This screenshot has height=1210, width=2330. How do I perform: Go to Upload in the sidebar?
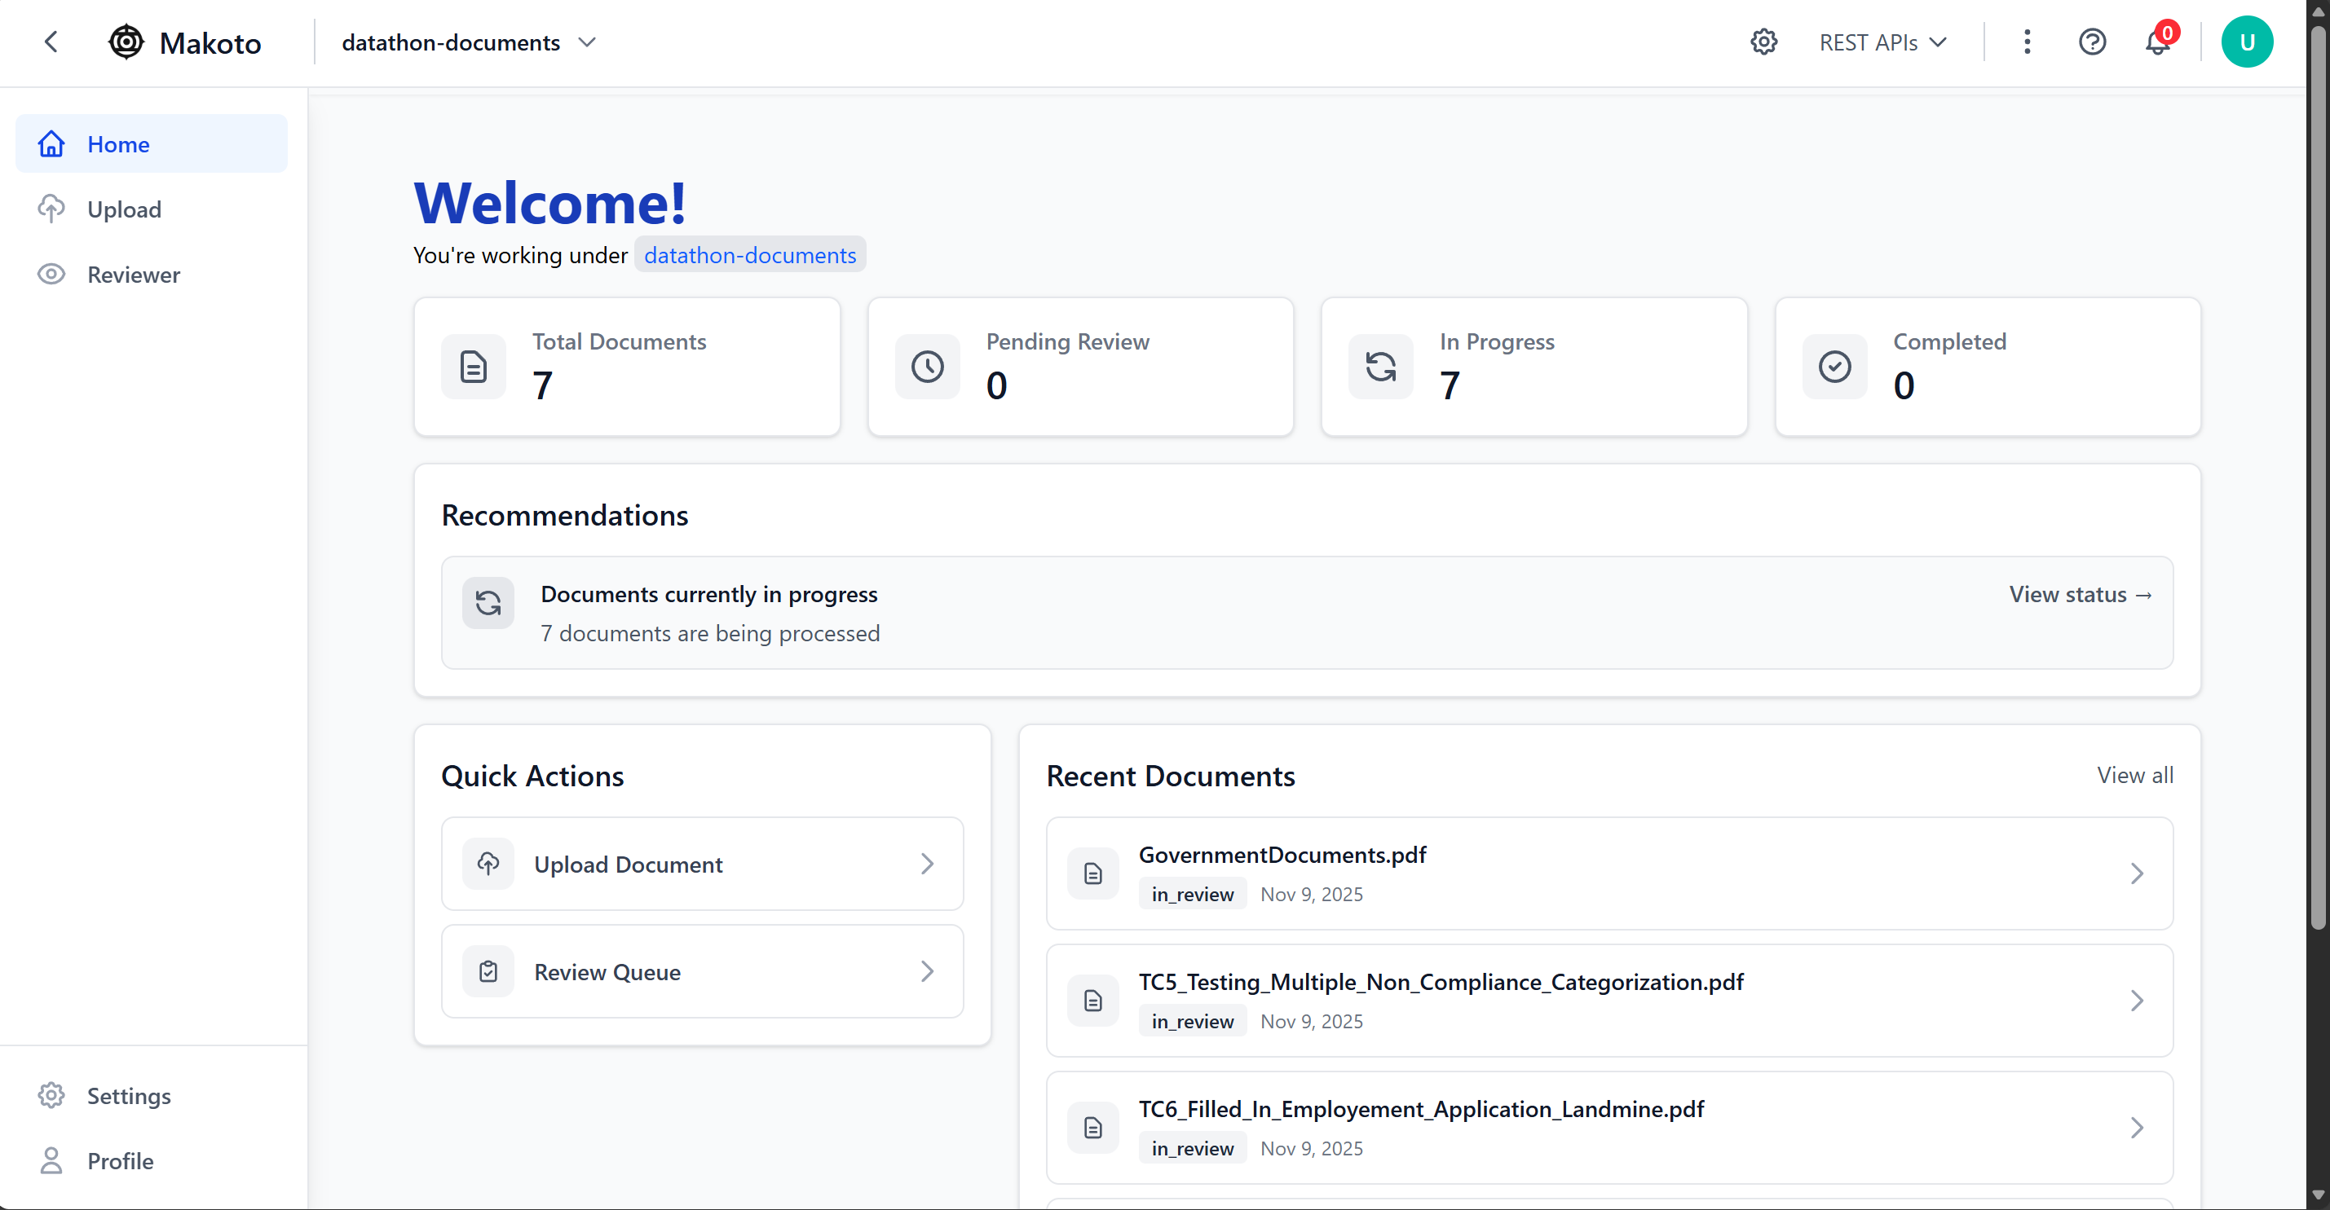tap(124, 209)
